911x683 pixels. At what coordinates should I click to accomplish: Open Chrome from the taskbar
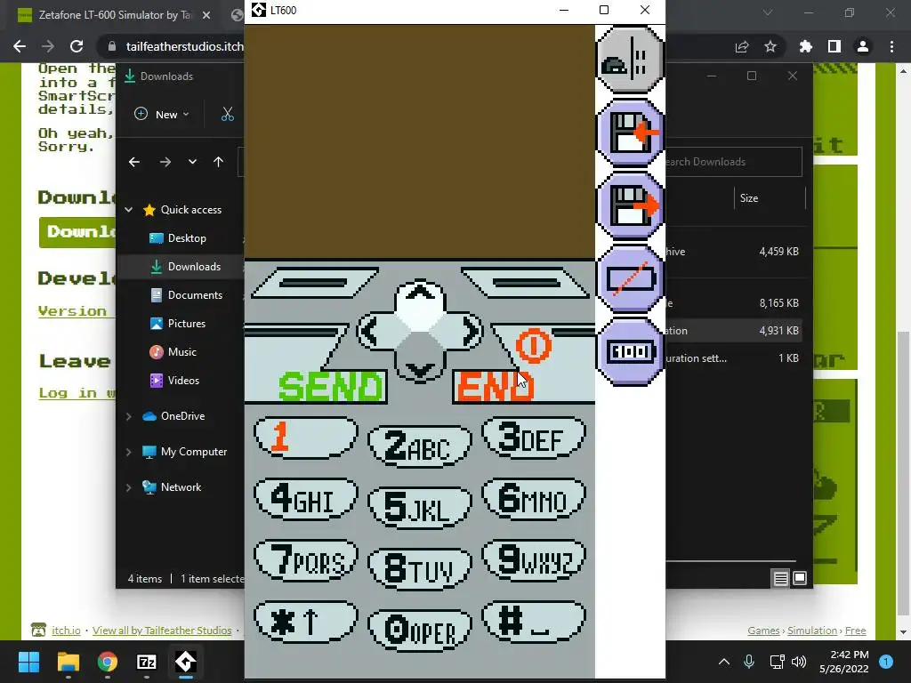click(x=107, y=662)
